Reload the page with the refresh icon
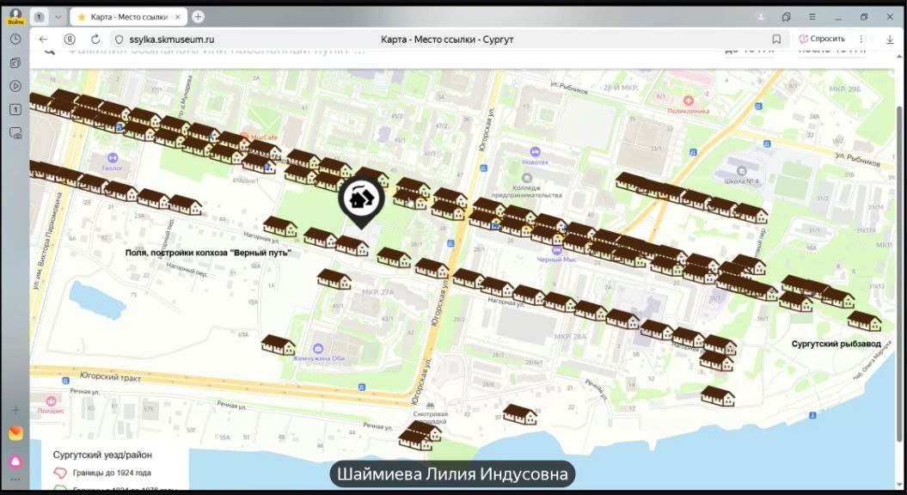Viewport: 907px width, 495px height. (95, 40)
